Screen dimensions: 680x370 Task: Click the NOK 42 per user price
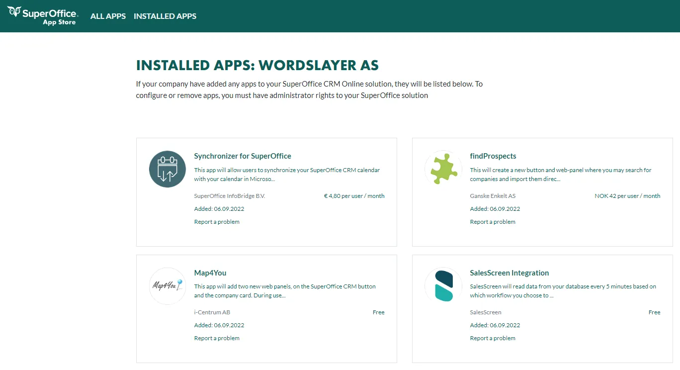click(627, 196)
